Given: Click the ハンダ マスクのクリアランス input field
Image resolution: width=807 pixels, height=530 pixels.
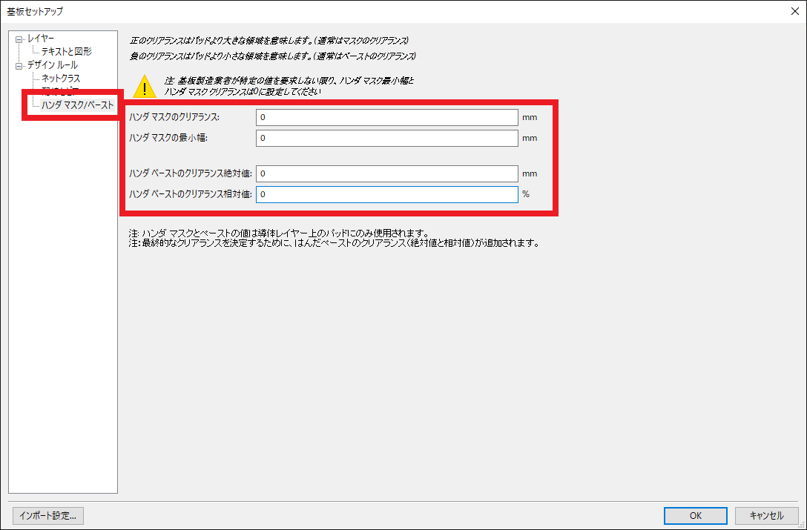Looking at the screenshot, I should pos(386,118).
